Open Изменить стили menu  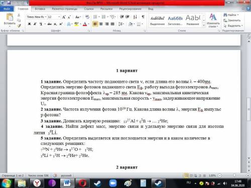[x=213, y=21]
